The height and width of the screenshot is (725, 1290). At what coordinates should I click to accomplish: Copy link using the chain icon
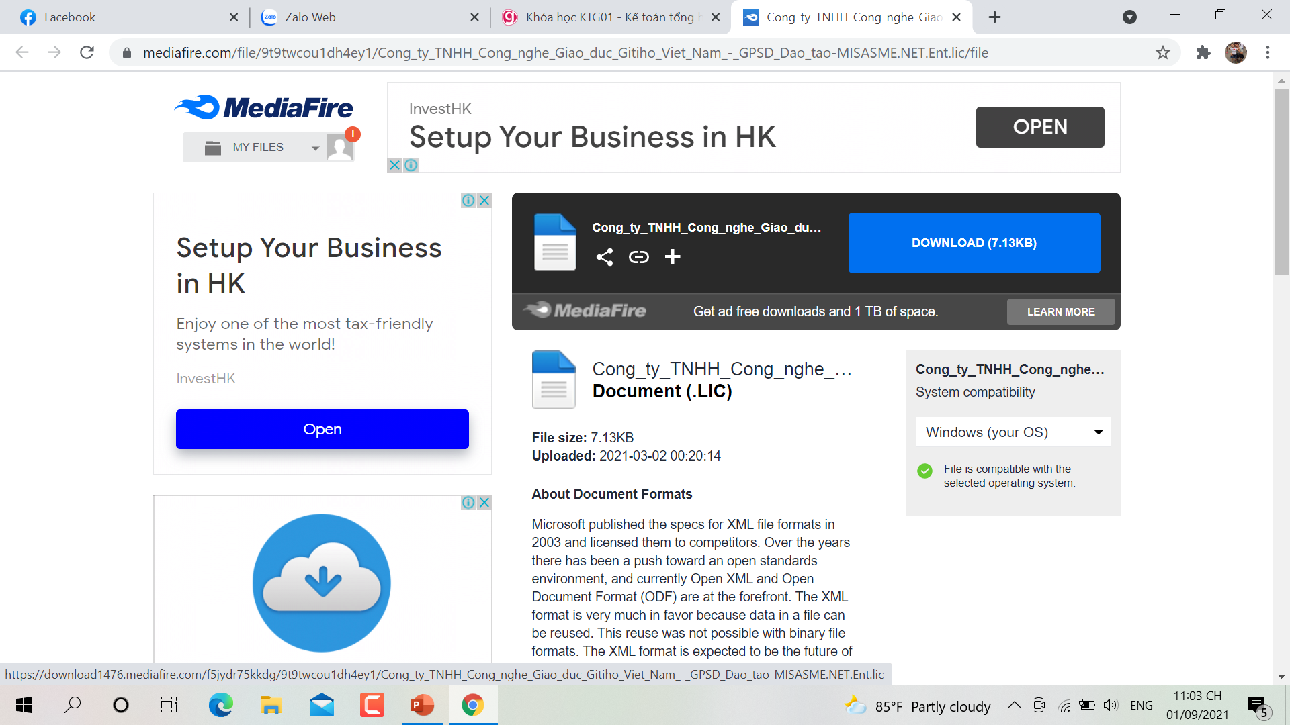[x=638, y=257]
